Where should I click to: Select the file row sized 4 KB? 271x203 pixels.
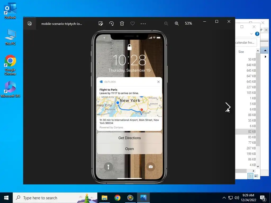(x=246, y=165)
